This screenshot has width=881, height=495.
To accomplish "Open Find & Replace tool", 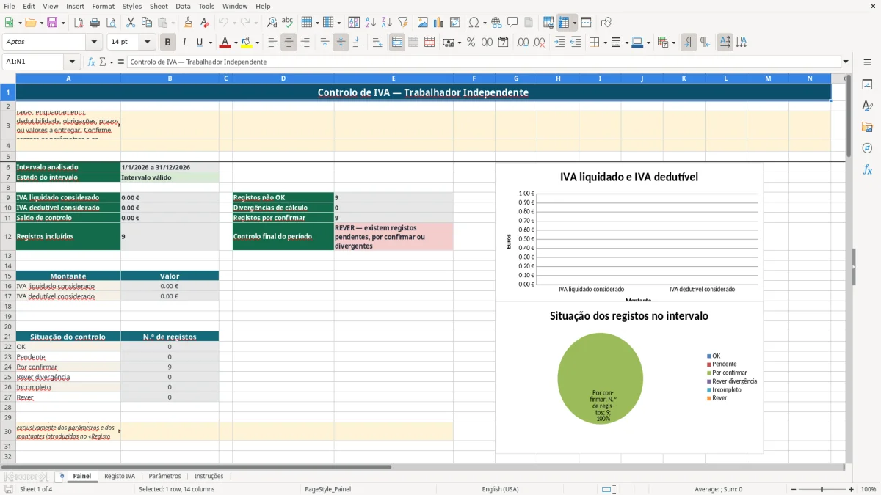I will pos(272,23).
